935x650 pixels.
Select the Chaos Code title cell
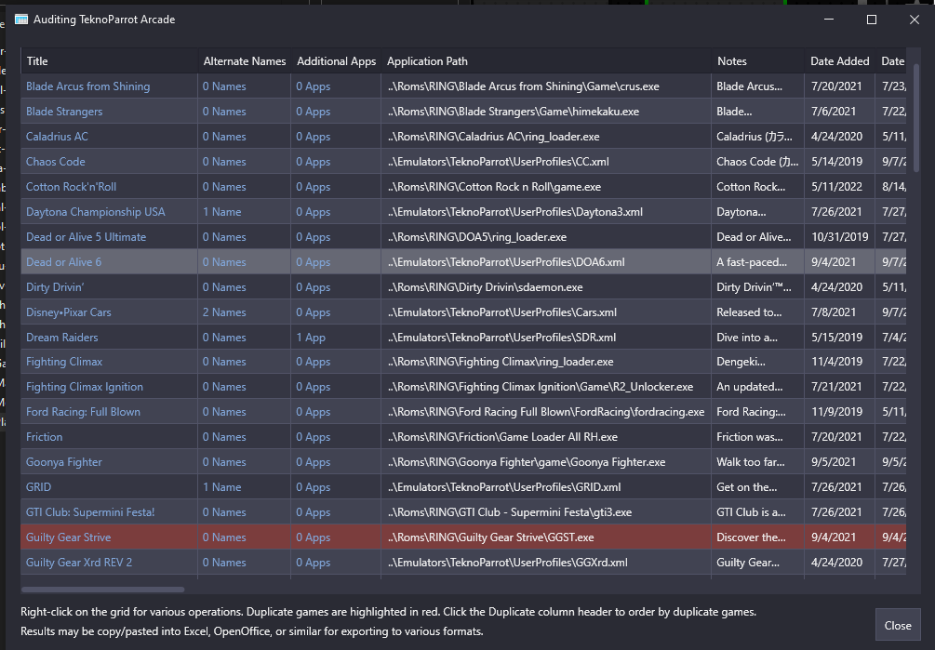point(109,162)
